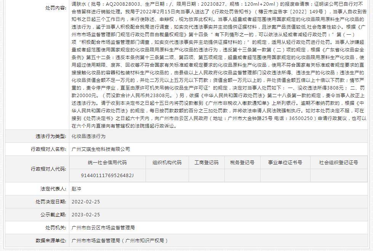Click the empty cell under 组织机构代码
The height and width of the screenshot is (251, 373).
pos(167,176)
